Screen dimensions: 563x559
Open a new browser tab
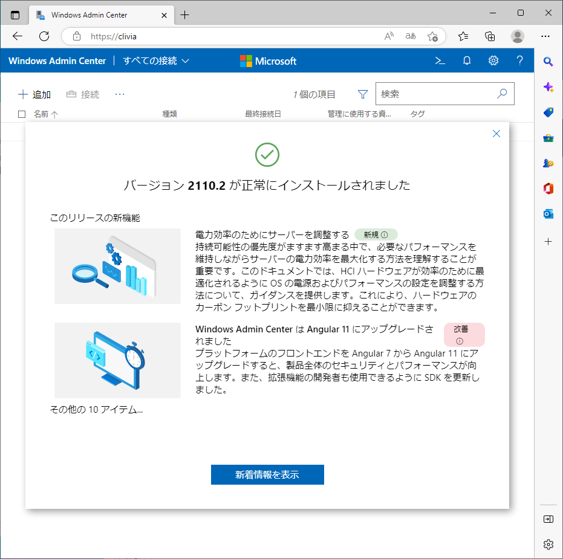pyautogui.click(x=184, y=15)
